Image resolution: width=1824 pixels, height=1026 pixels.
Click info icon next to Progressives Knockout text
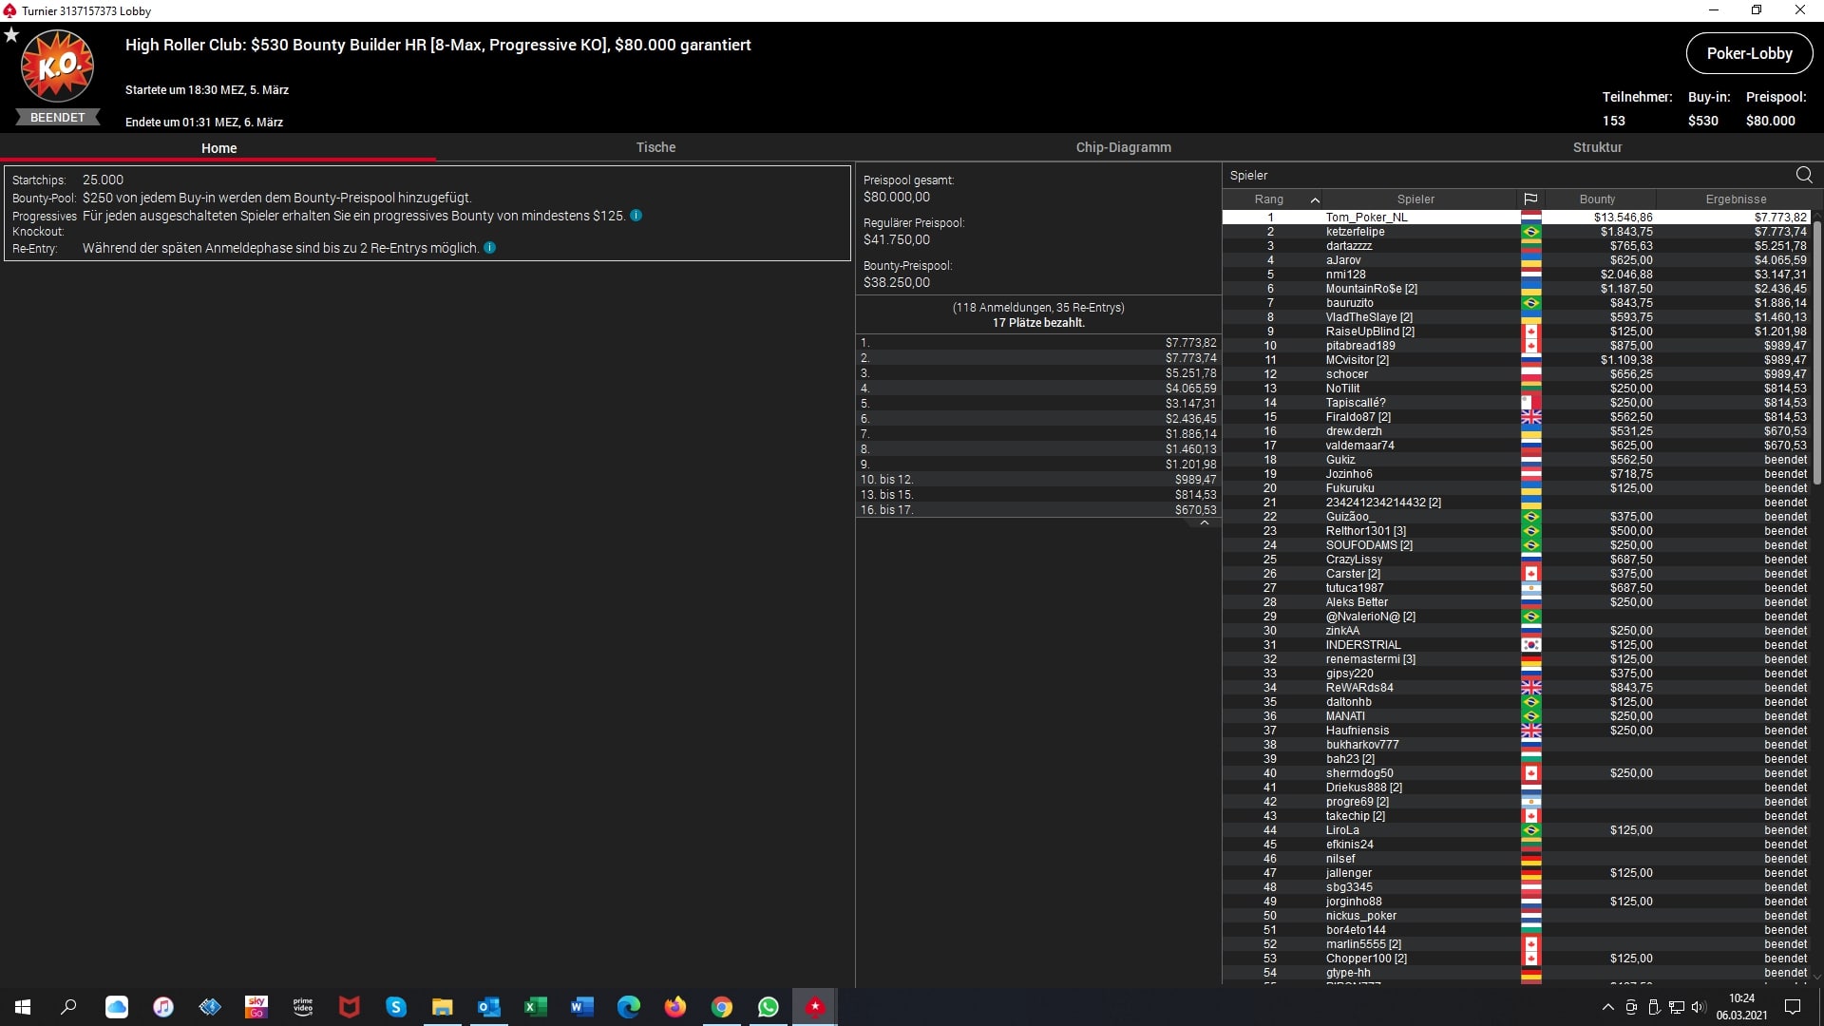click(x=636, y=216)
